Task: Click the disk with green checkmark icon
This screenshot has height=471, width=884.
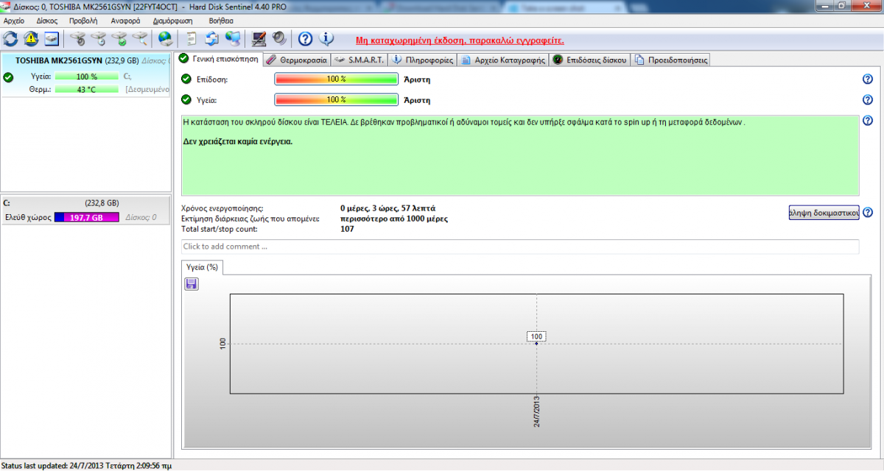Action: (118, 38)
